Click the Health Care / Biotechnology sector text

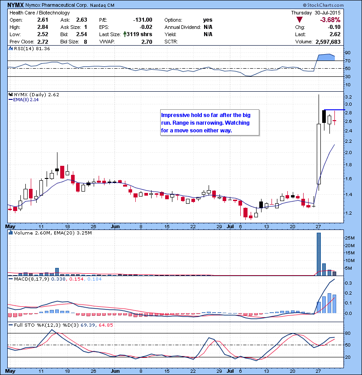(x=39, y=13)
